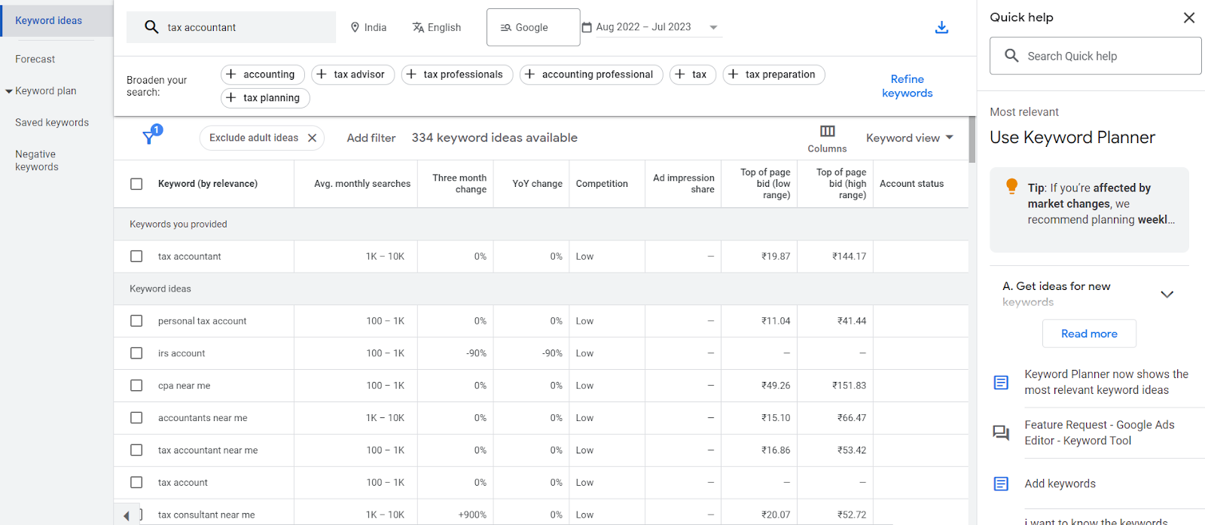Check the cpa near me row
The height and width of the screenshot is (525, 1205).
tap(136, 386)
